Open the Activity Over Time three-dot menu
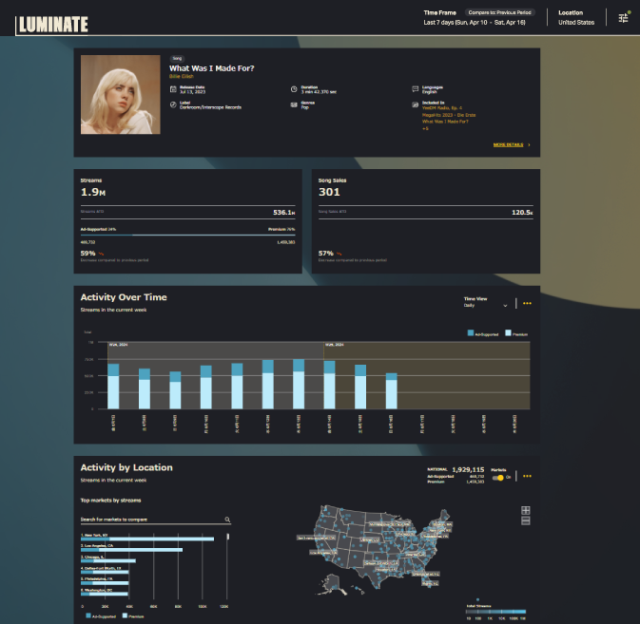The width and height of the screenshot is (640, 624). coord(527,304)
